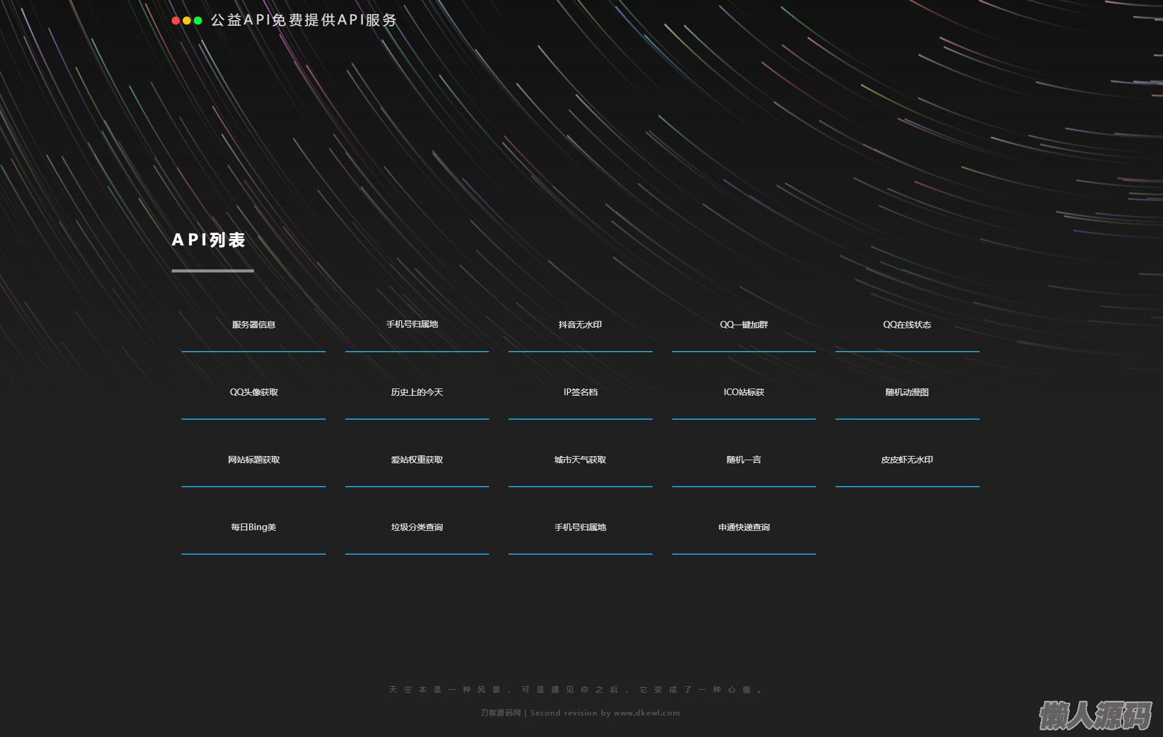Screen dimensions: 1163x737
Task: Open 手机号归属地 link beside 垃圾分类查询
Action: (x=580, y=527)
